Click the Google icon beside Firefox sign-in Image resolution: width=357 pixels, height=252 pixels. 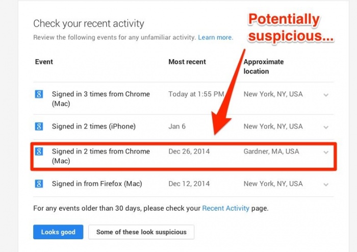[x=39, y=184]
